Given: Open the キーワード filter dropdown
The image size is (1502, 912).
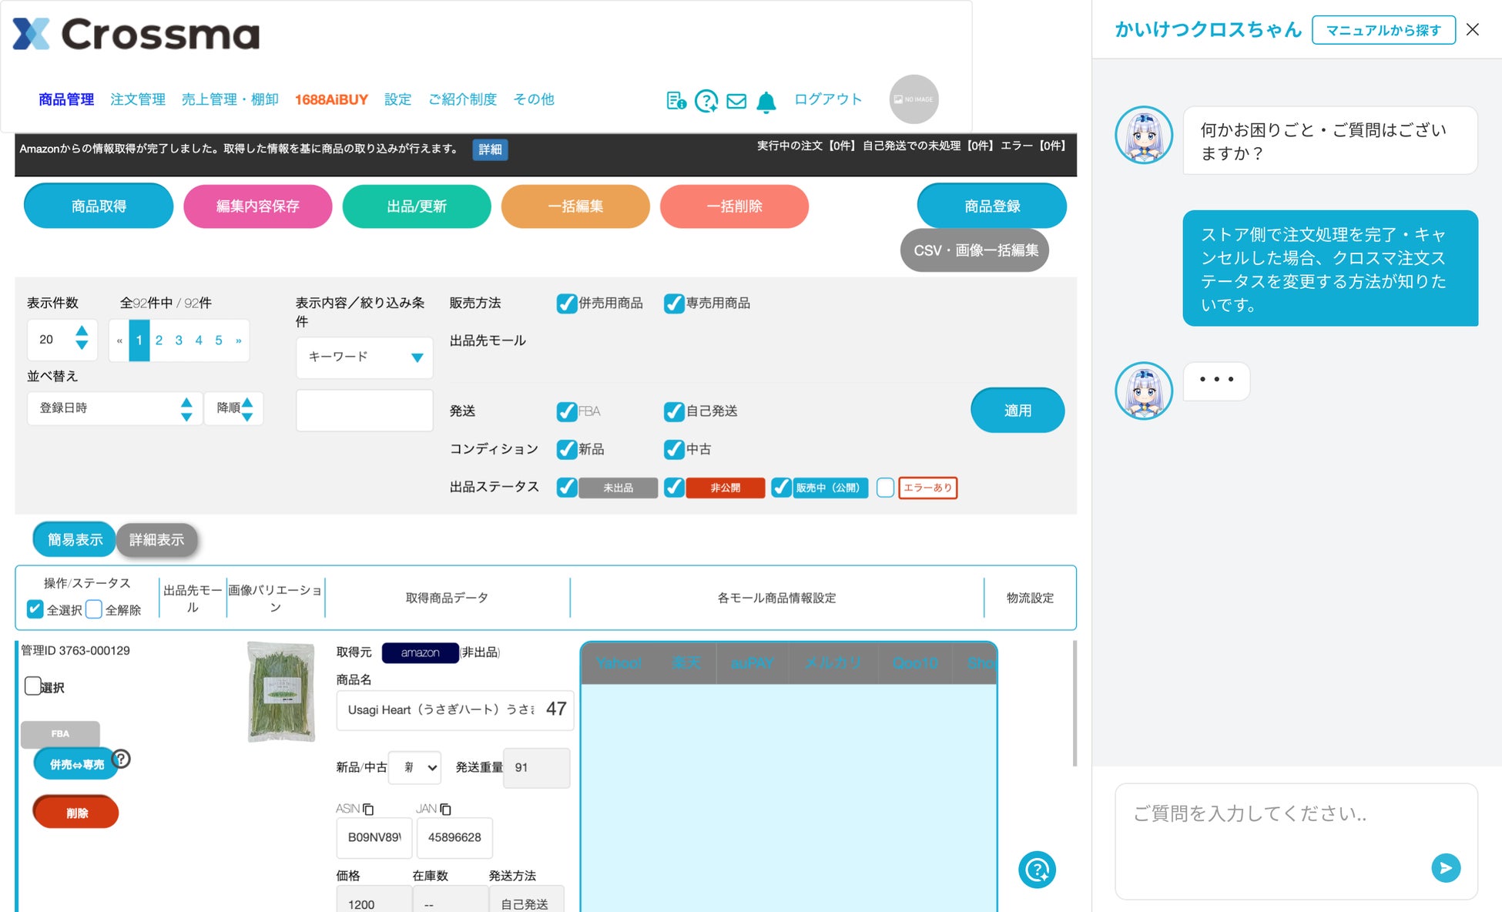Looking at the screenshot, I should [x=364, y=357].
